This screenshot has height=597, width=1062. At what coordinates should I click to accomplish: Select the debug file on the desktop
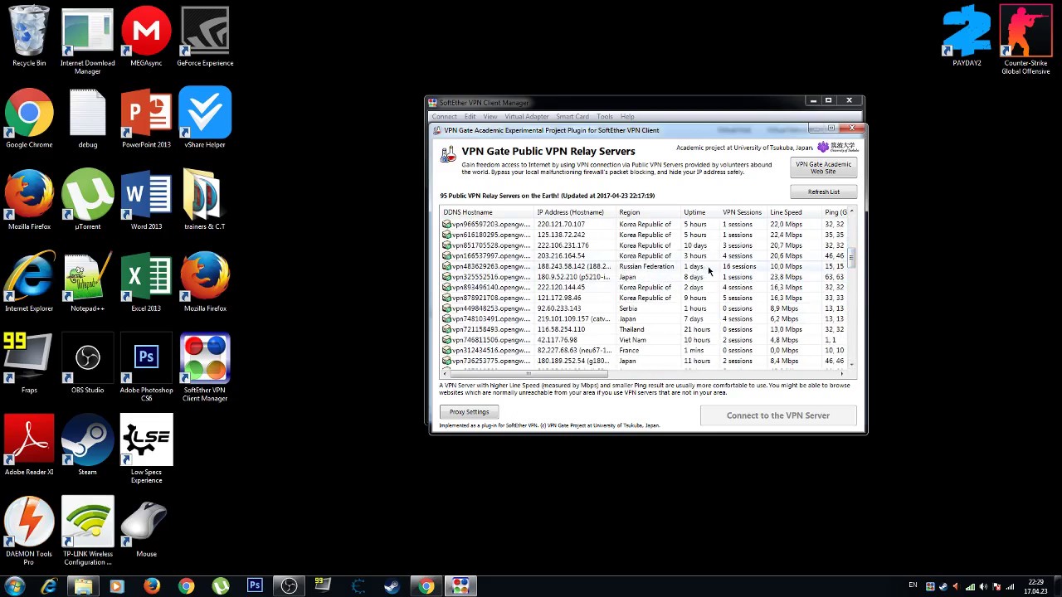click(x=87, y=119)
